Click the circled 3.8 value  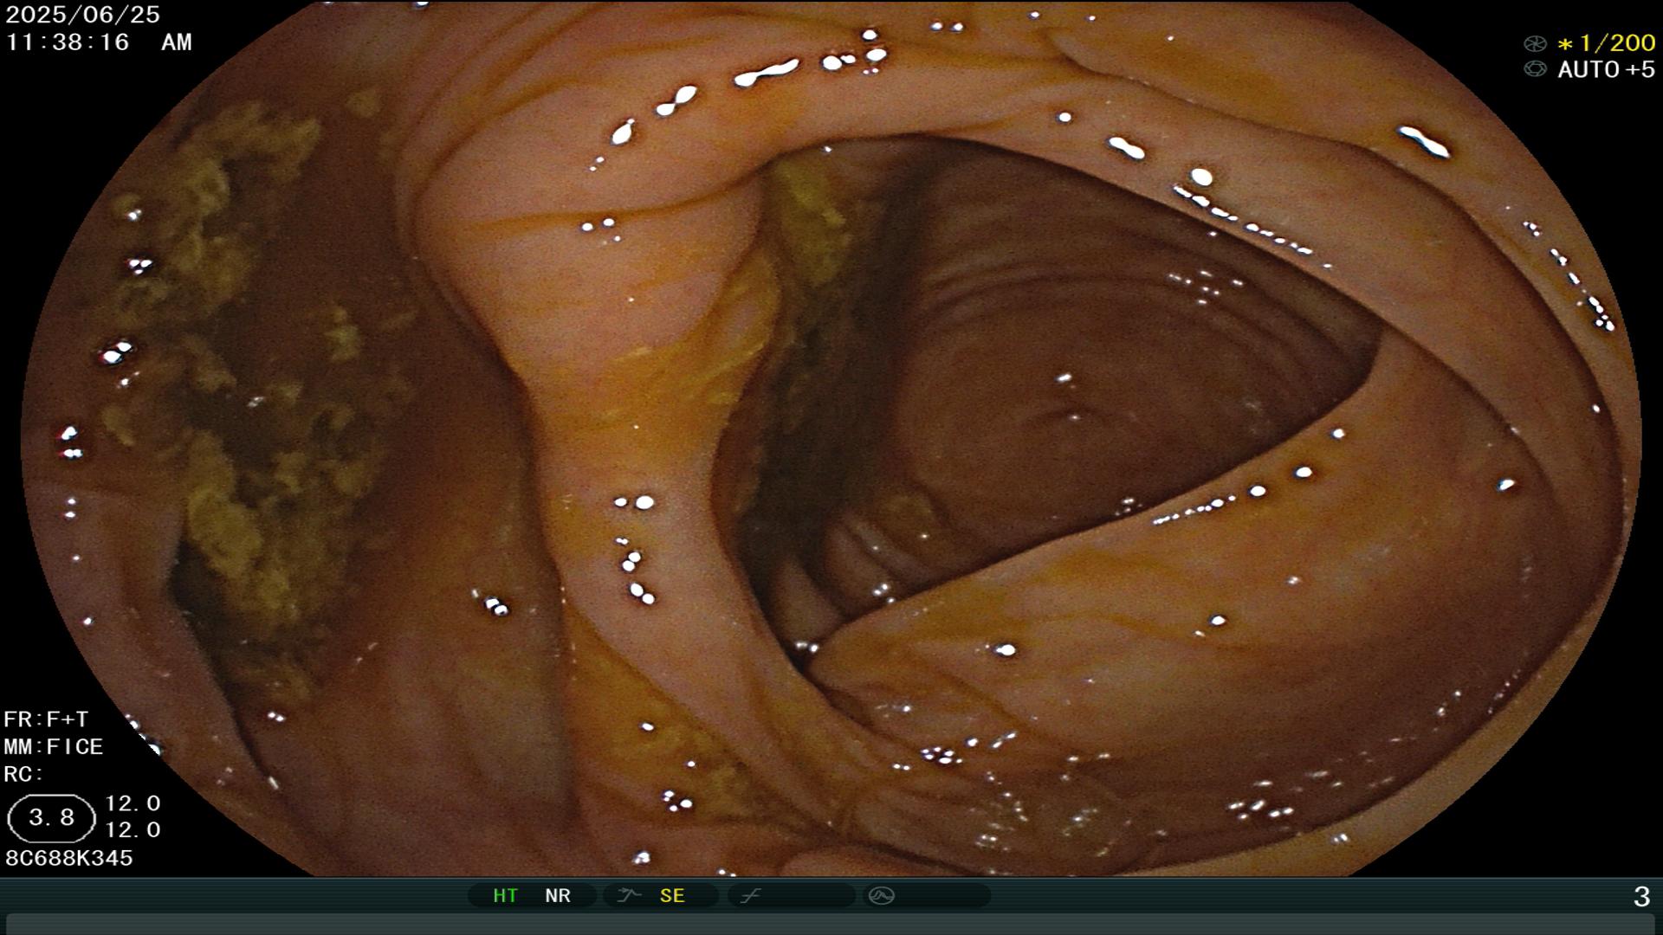click(x=51, y=818)
